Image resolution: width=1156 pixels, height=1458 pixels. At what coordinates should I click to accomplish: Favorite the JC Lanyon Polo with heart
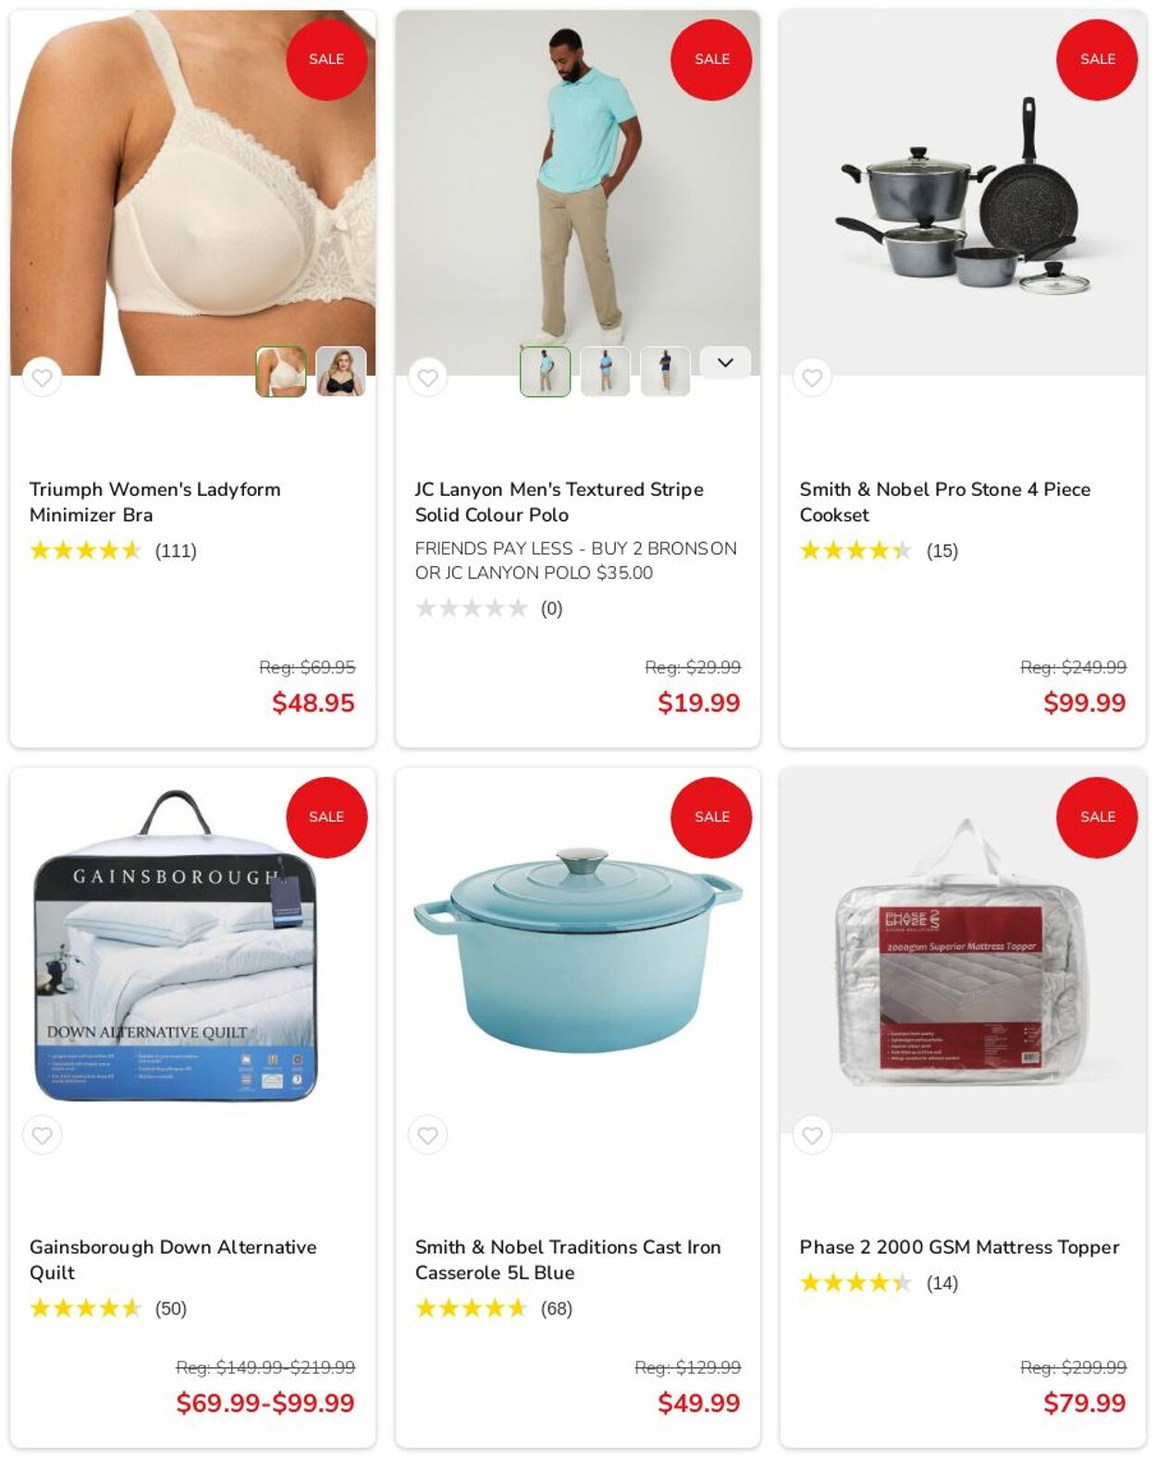427,377
